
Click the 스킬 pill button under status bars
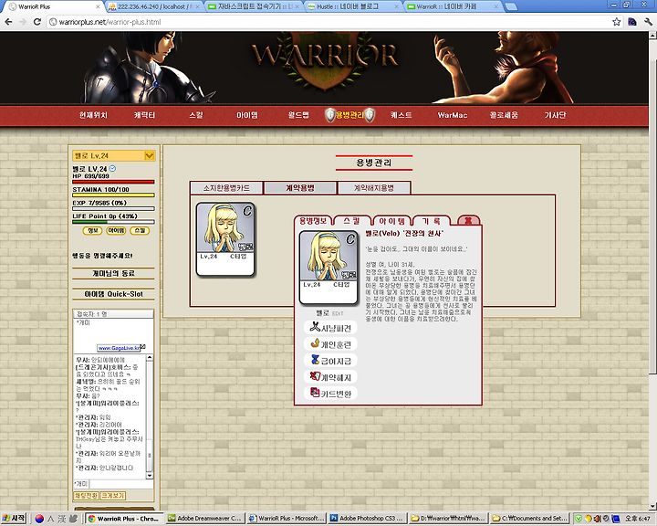pyautogui.click(x=140, y=231)
